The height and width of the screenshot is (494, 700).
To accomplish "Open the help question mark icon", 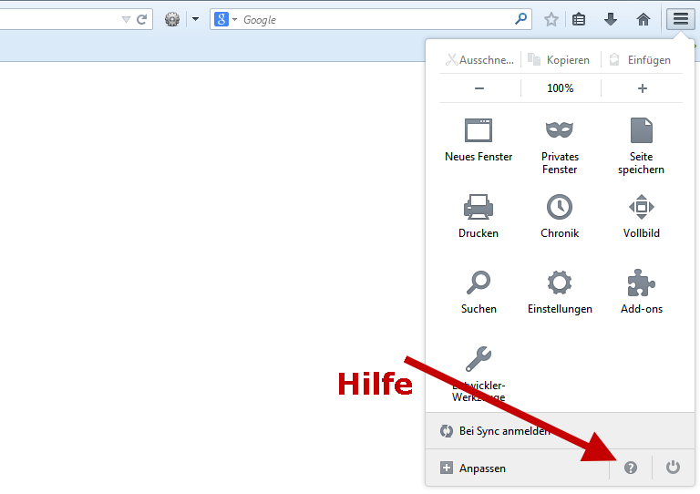I will (x=631, y=468).
